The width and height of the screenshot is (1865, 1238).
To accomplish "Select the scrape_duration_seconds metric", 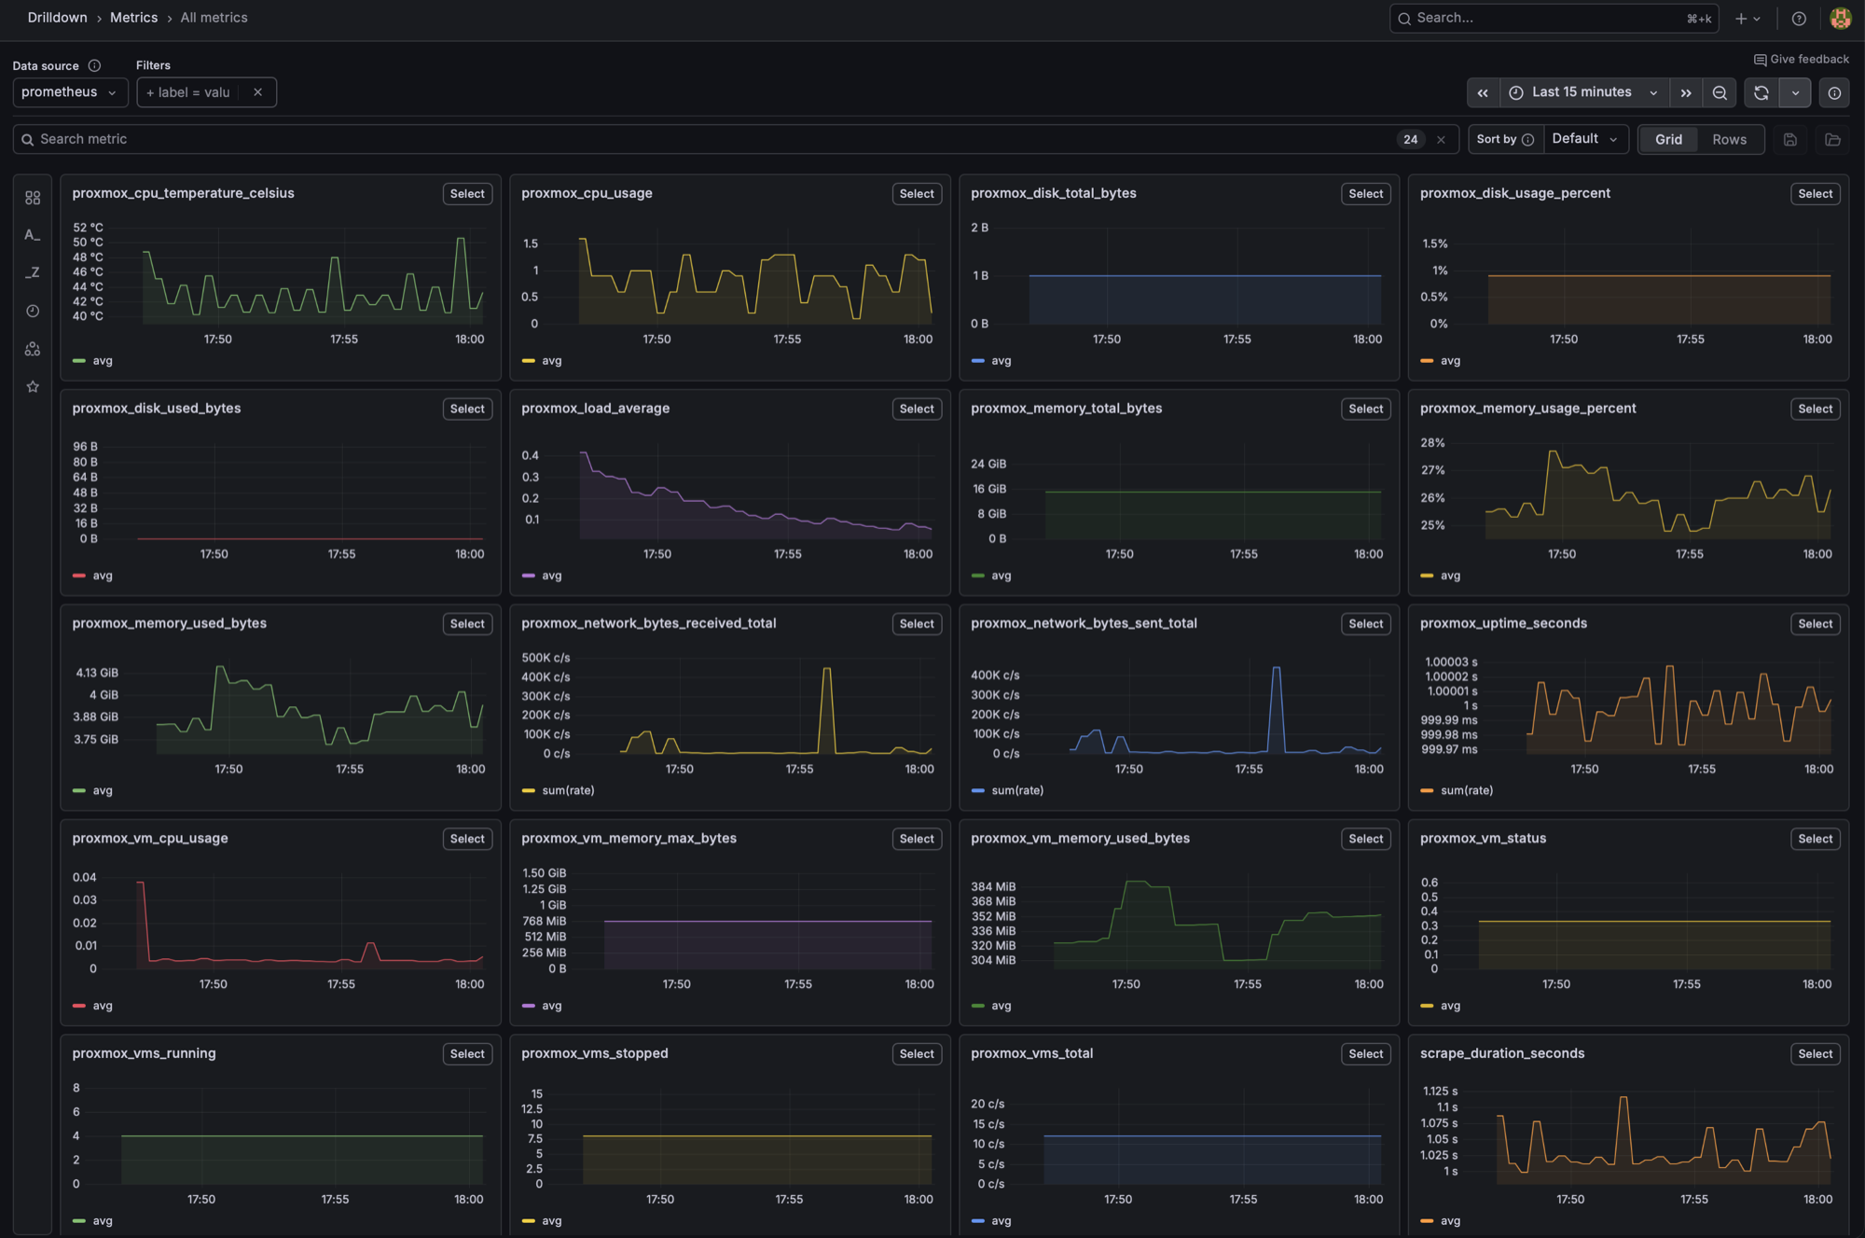I will click(1815, 1054).
